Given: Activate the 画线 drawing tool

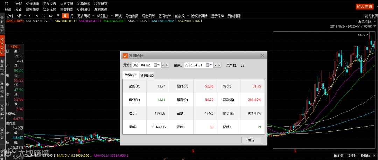Looking at the screenshot, I should pyautogui.click(x=118, y=16).
